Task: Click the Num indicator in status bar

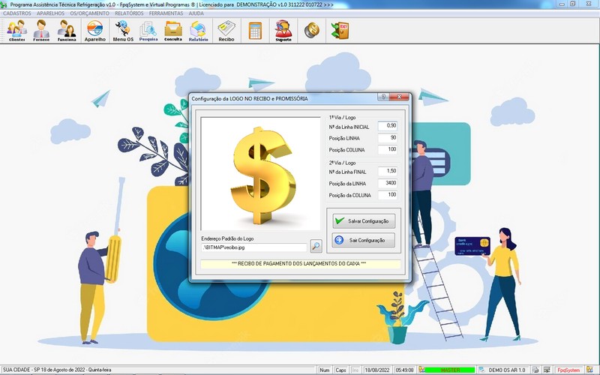Action: click(325, 370)
